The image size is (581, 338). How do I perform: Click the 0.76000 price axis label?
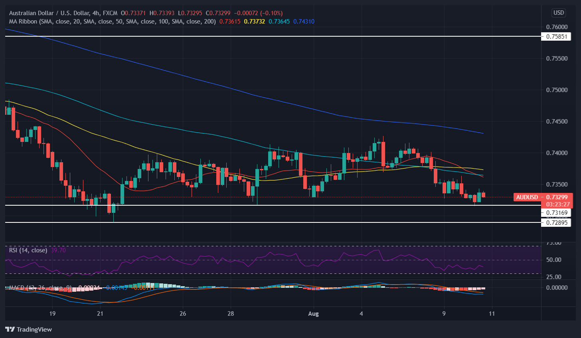(556, 27)
